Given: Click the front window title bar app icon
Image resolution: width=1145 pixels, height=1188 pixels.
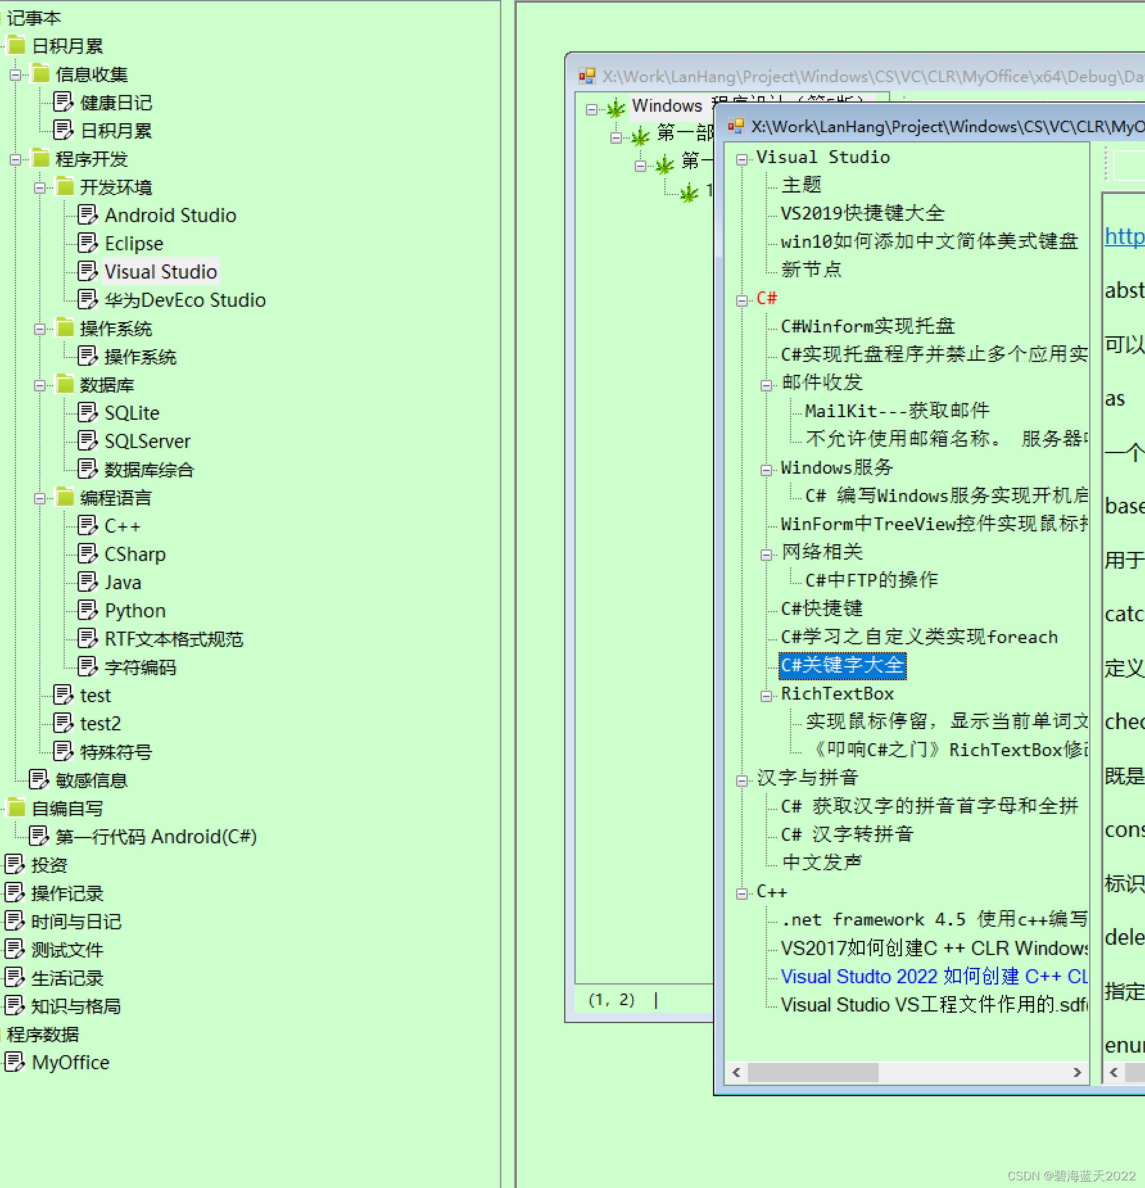Looking at the screenshot, I should click(736, 126).
